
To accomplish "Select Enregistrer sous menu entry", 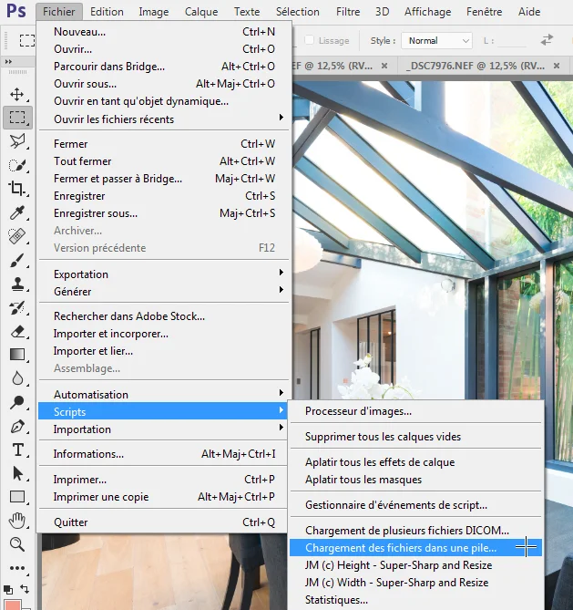I will (x=163, y=213).
